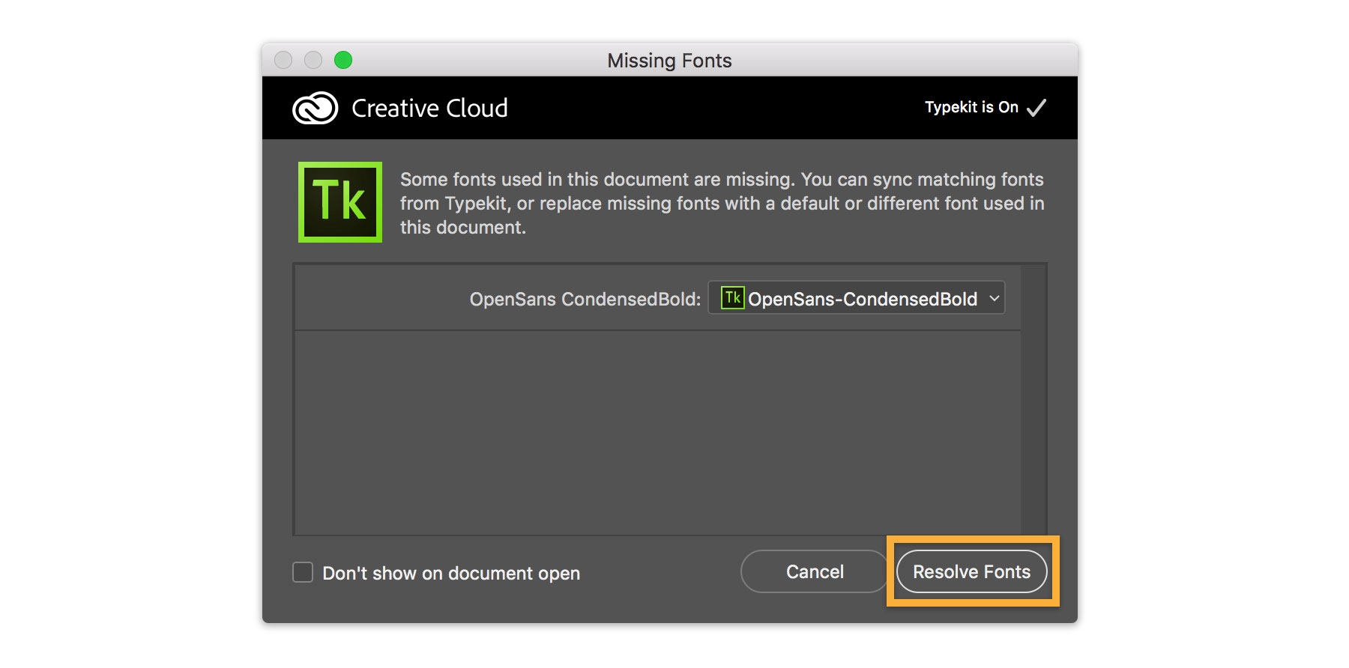The height and width of the screenshot is (668, 1349).
Task: Click the 'Don't show on document open' label
Action: pyautogui.click(x=451, y=574)
